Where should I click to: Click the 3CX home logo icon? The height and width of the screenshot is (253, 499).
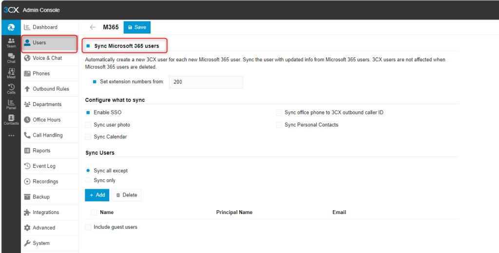(x=11, y=27)
